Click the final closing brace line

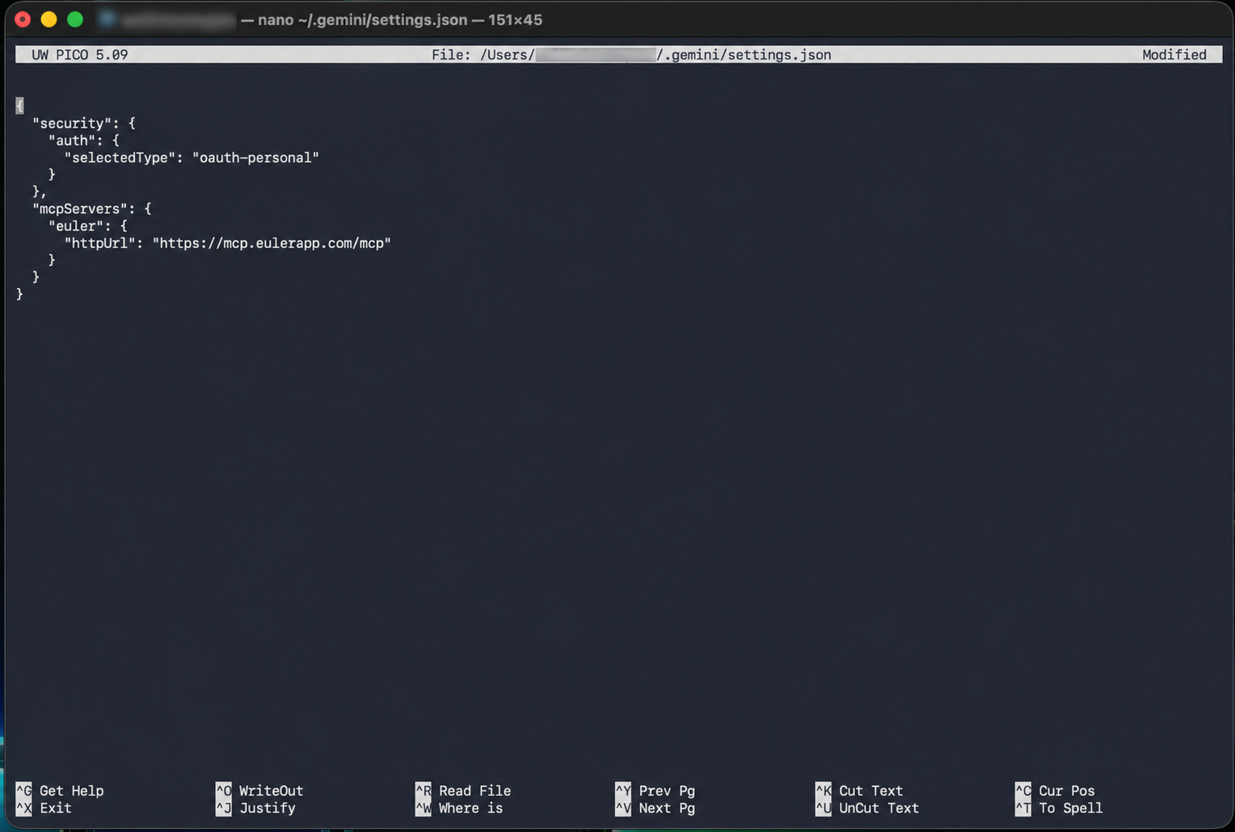pos(19,294)
